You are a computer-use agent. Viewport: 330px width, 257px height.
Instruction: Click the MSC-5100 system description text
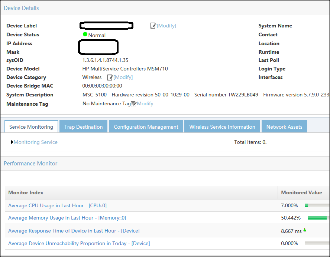click(206, 95)
